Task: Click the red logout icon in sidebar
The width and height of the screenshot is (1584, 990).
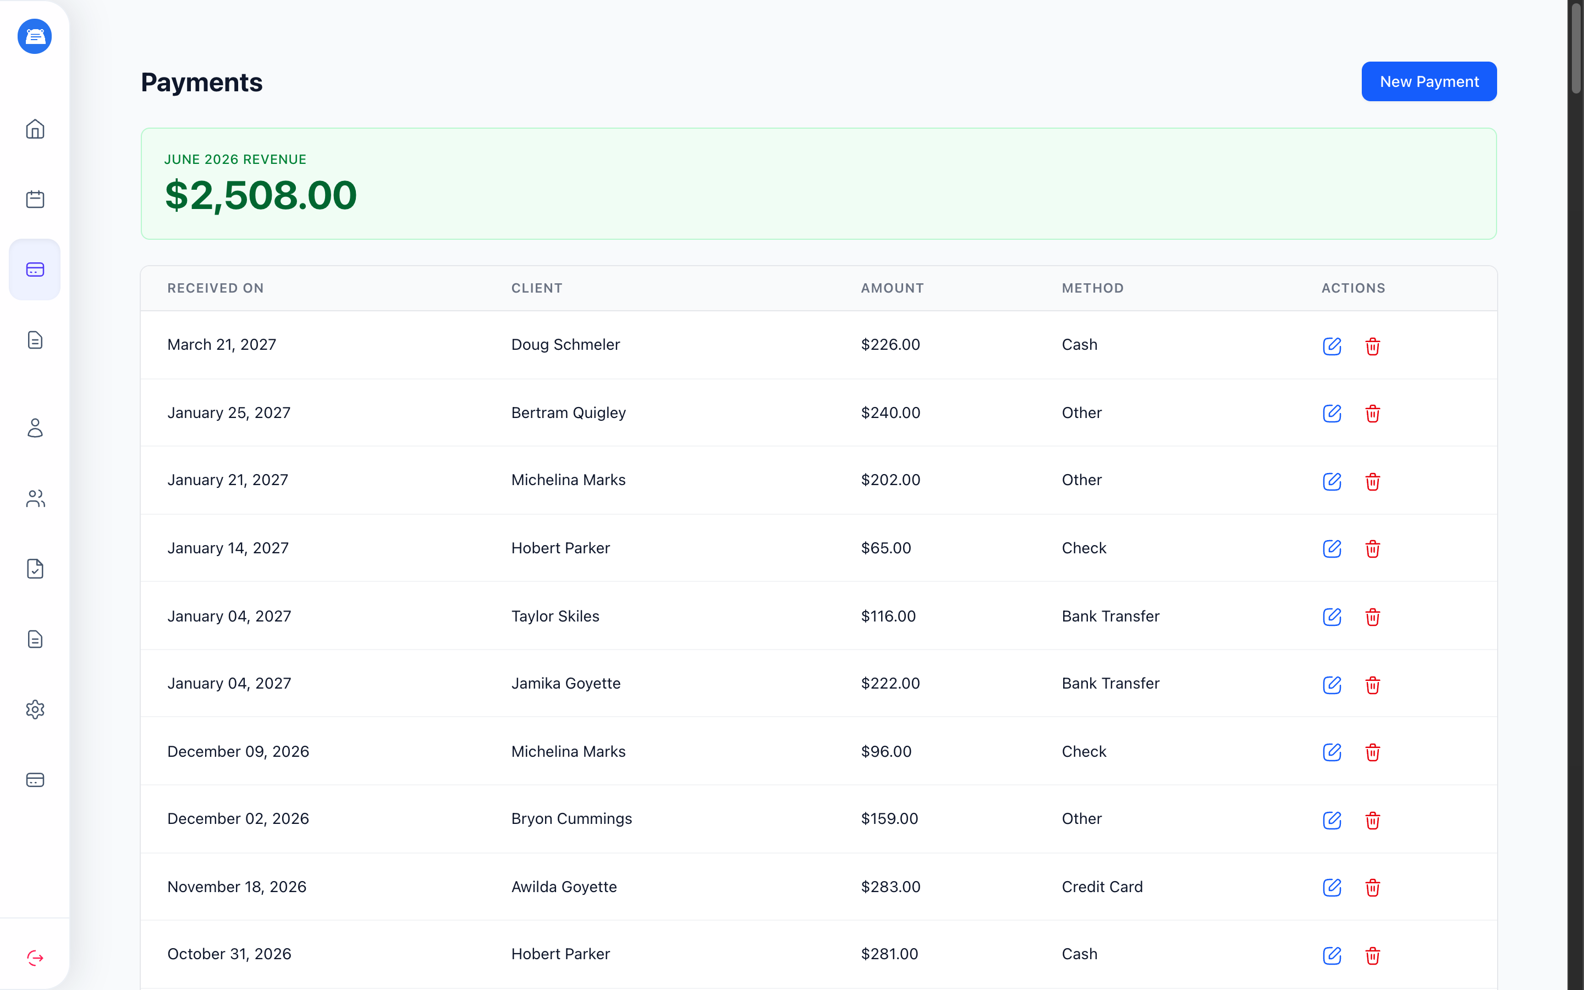Action: [x=35, y=959]
